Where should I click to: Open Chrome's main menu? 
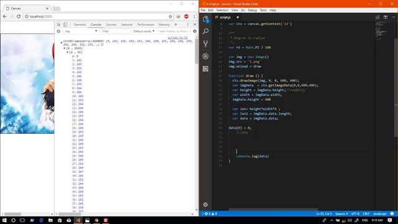click(194, 16)
